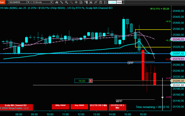Image resolution: width=185 pixels, height=116 pixels.
Task: Click the D VWAP toolbar button
Action: point(112,2)
